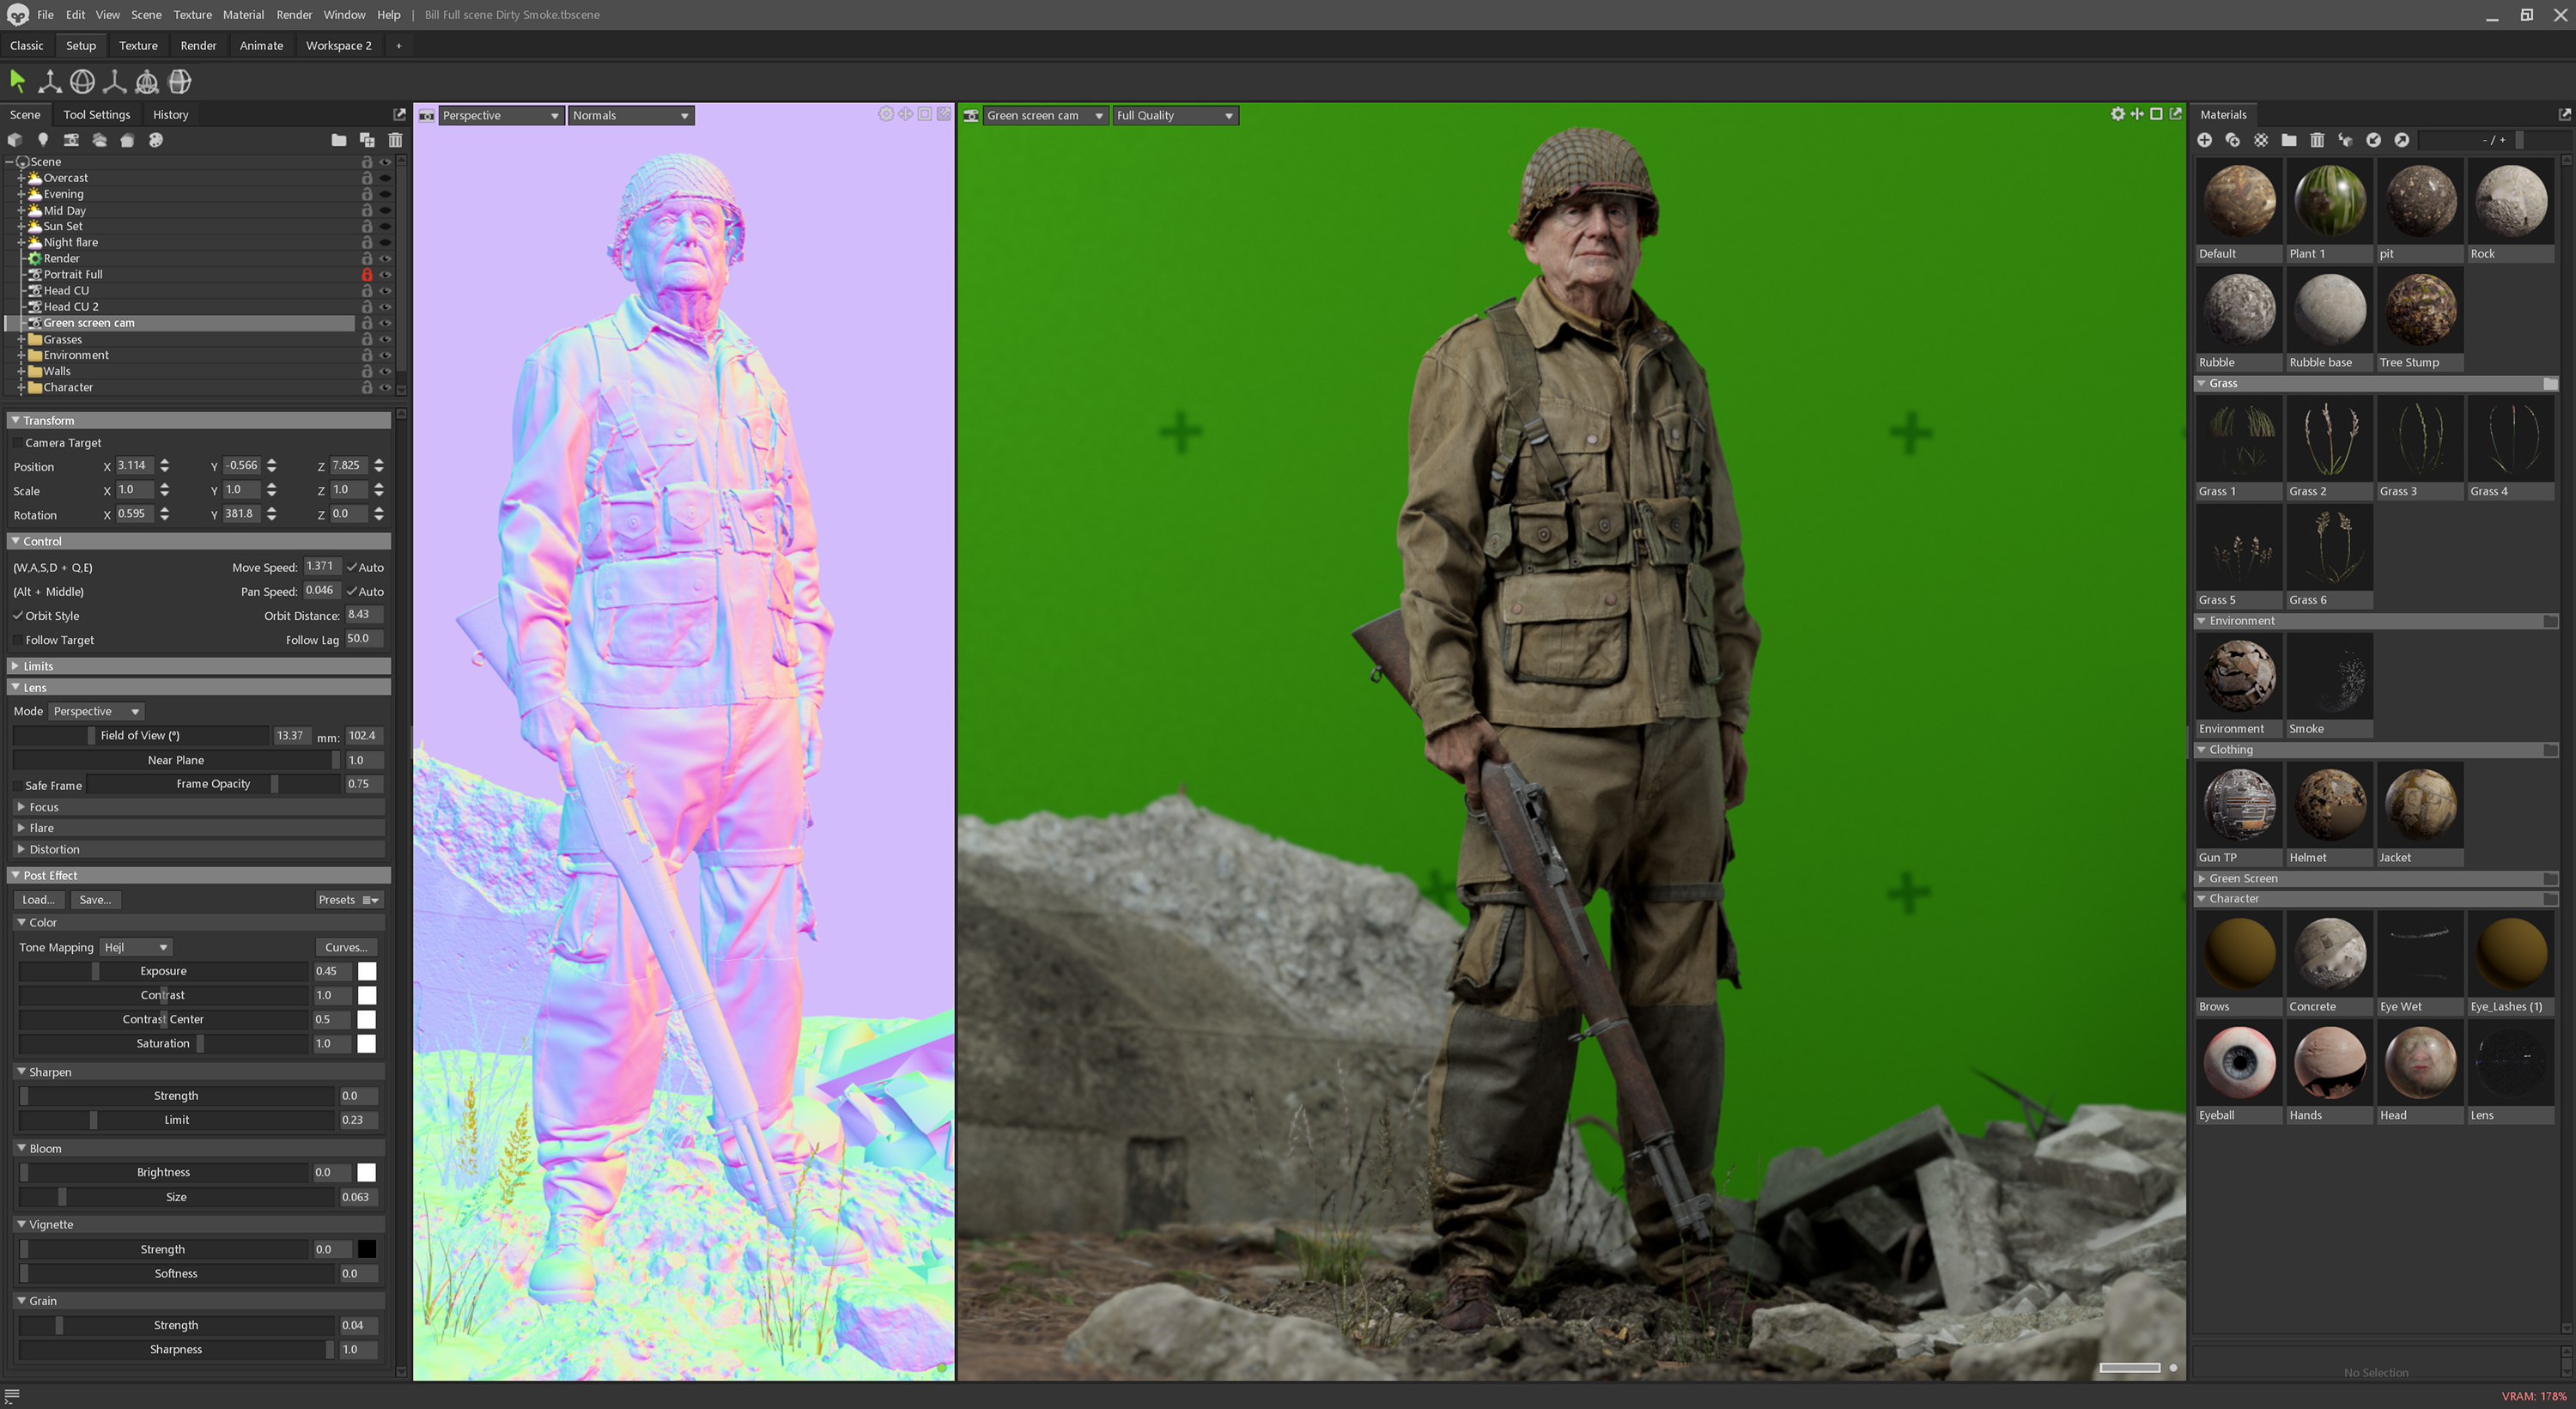The image size is (2576, 1409).
Task: Add a camera using the camera icon
Action: pyautogui.click(x=71, y=140)
